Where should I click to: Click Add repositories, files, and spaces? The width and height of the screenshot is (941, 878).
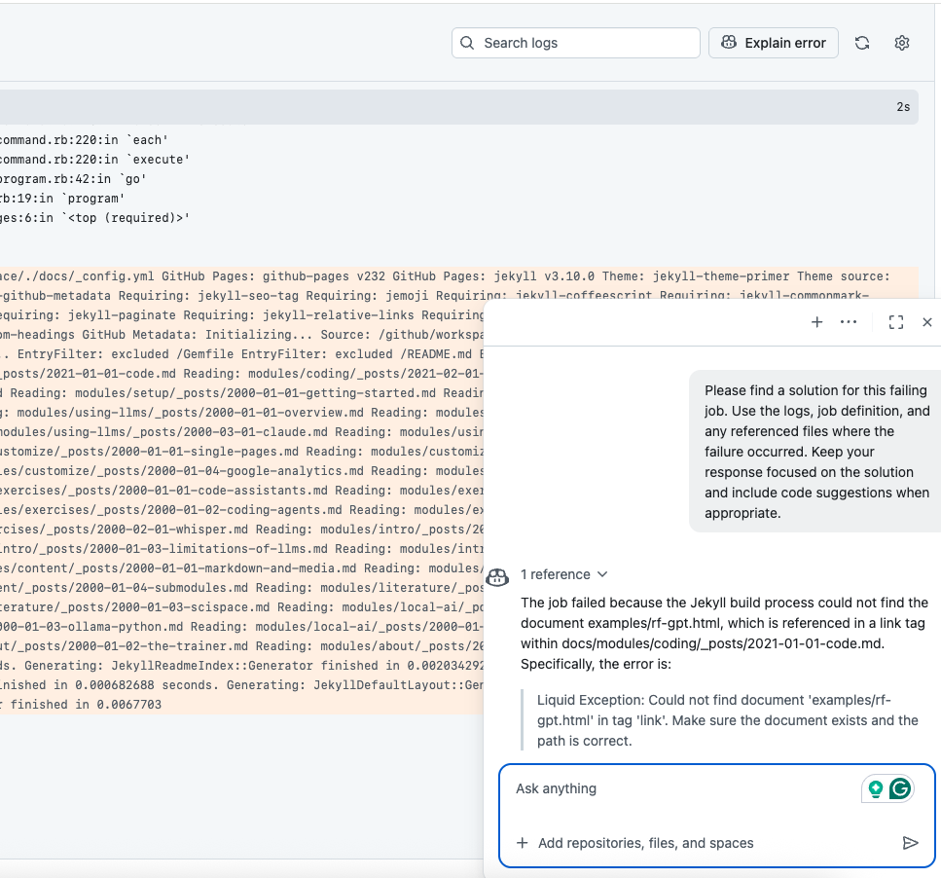[x=645, y=843]
